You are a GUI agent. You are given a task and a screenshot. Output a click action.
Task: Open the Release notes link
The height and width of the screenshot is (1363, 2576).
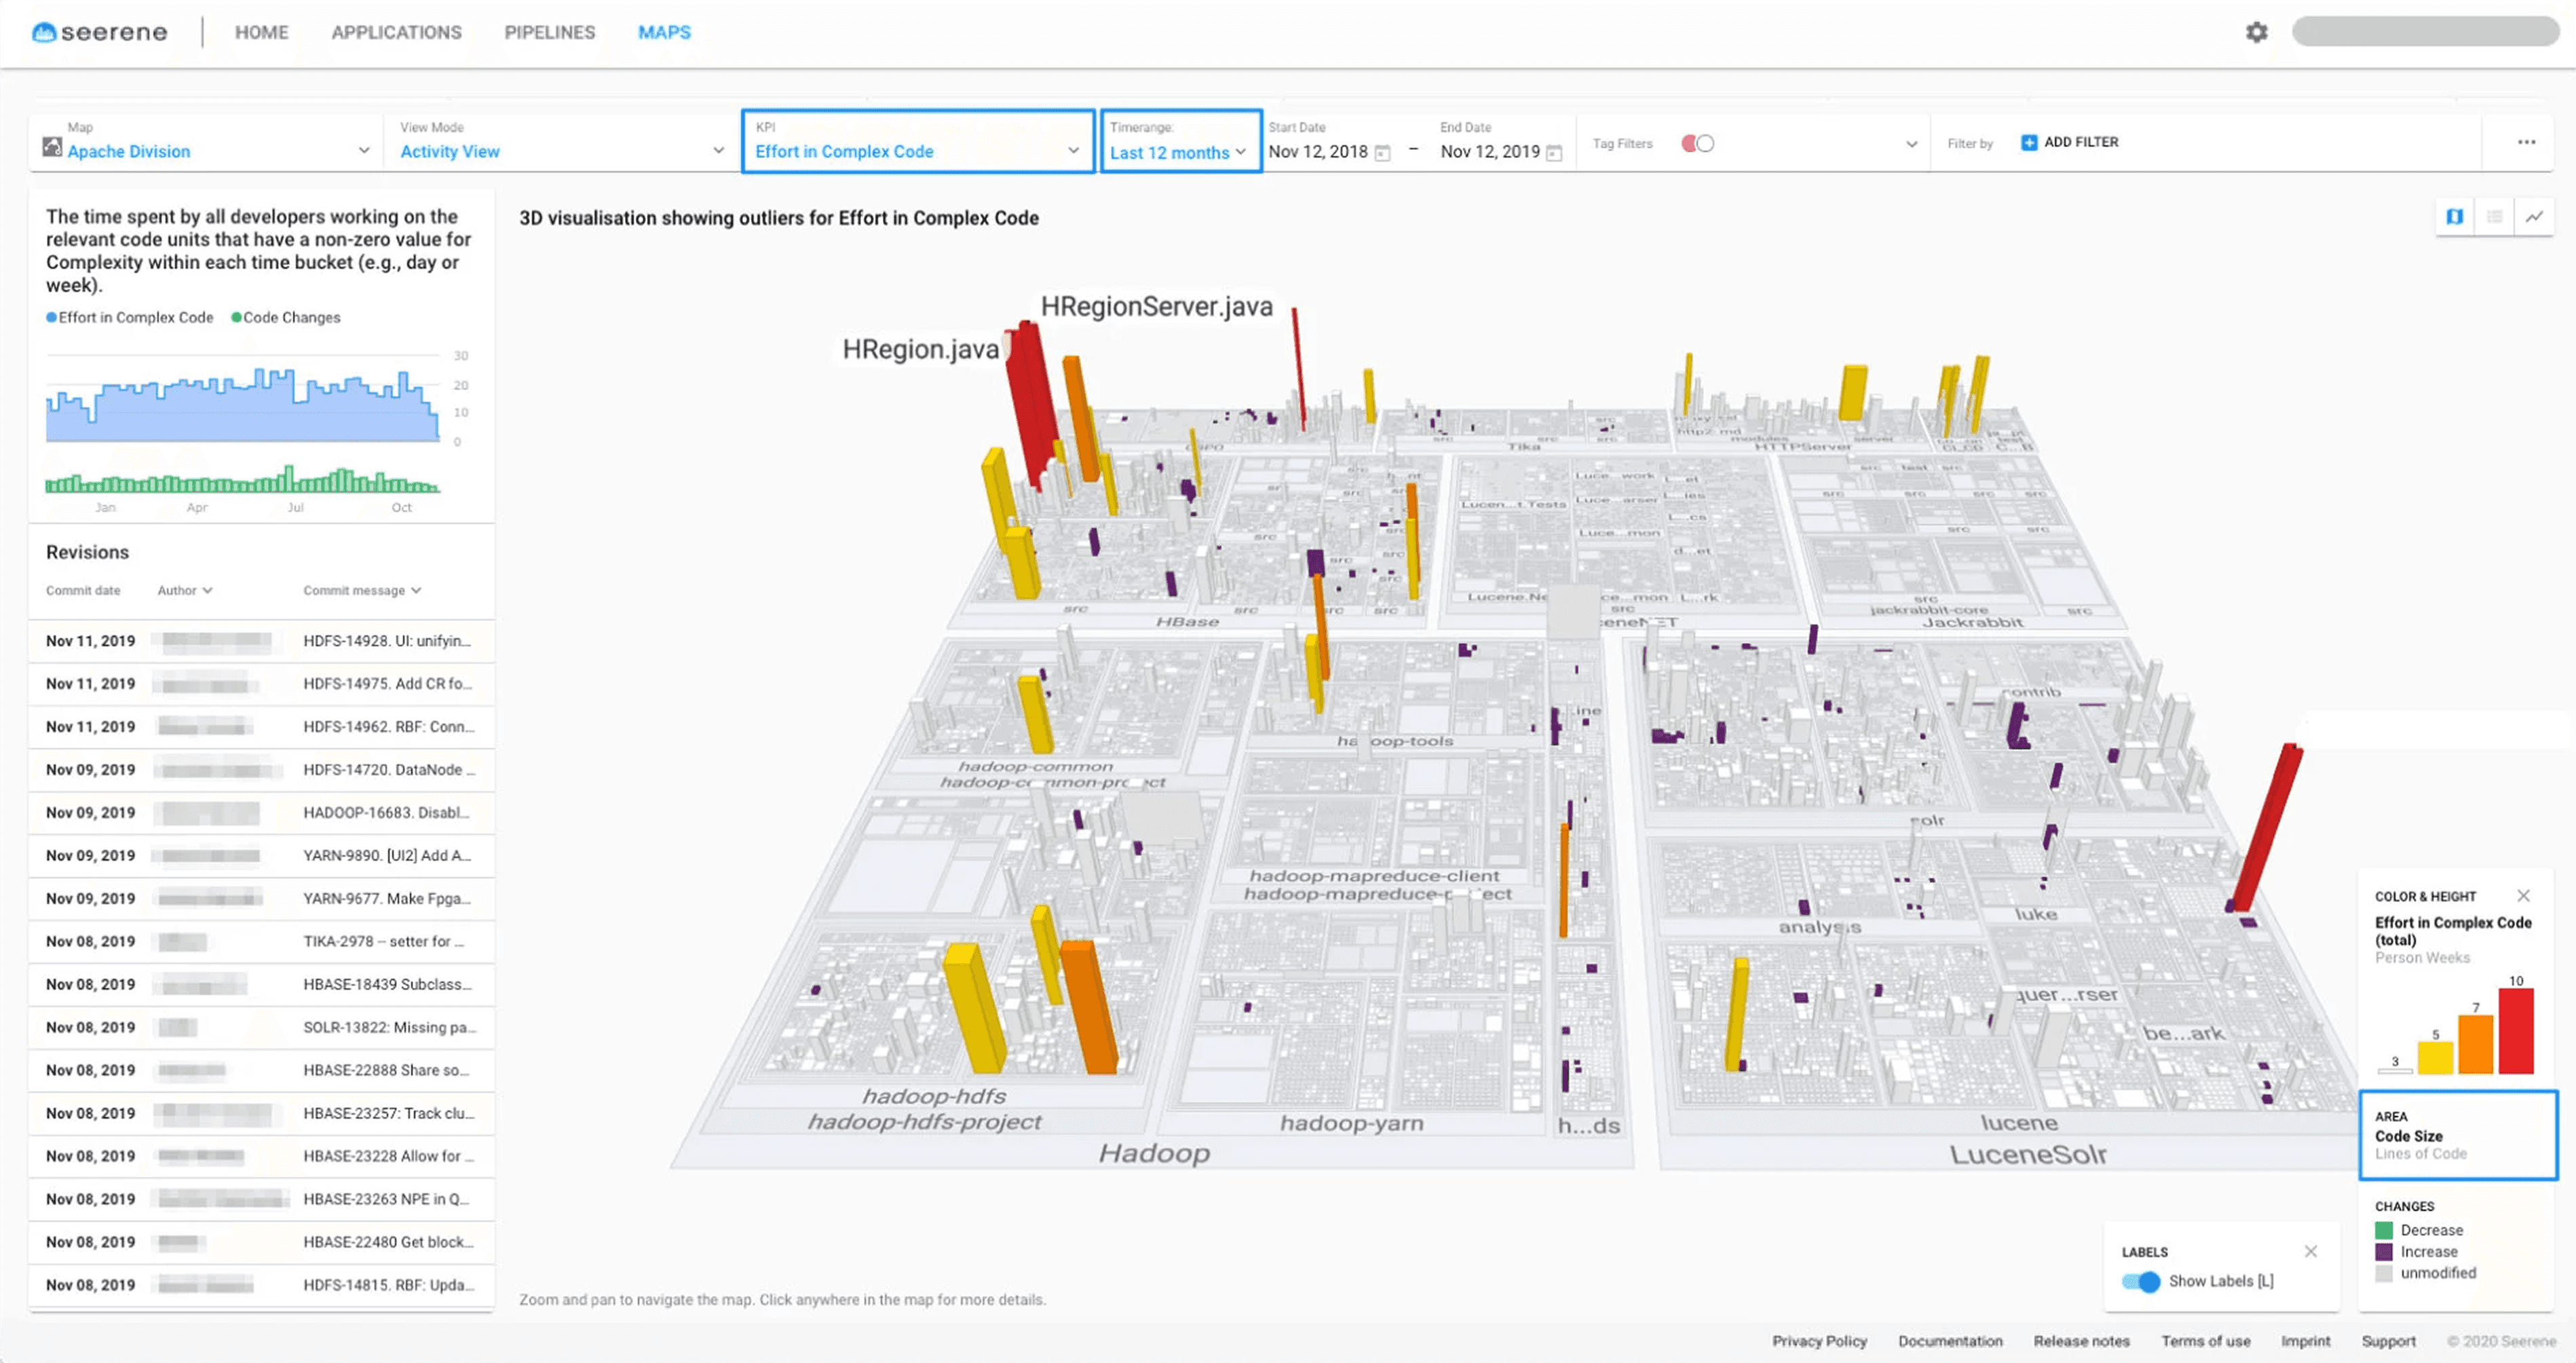[x=2081, y=1341]
